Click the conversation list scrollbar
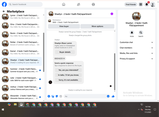This screenshot has height=117, width=159. click(x=44, y=52)
